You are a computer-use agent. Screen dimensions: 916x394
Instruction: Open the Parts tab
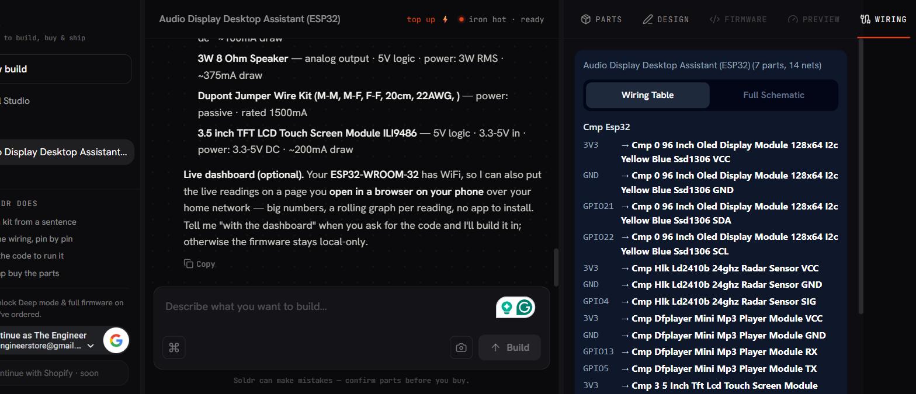pos(601,19)
